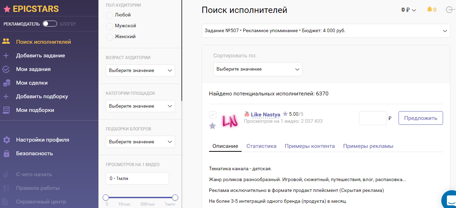Click the plus icon beside Добавить подборку
Viewport: 456px width, 208px height.
click(x=6, y=96)
